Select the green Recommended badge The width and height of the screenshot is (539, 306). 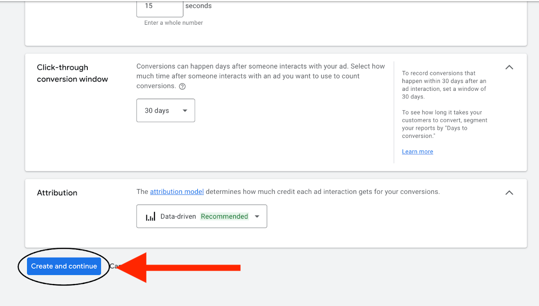click(x=224, y=216)
